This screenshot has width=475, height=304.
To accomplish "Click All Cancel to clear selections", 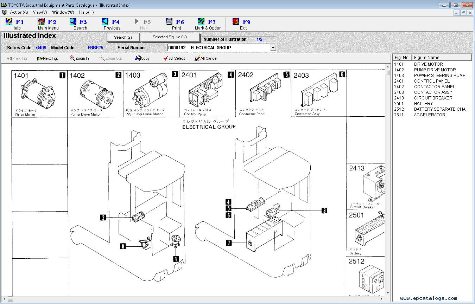I will 206,58.
